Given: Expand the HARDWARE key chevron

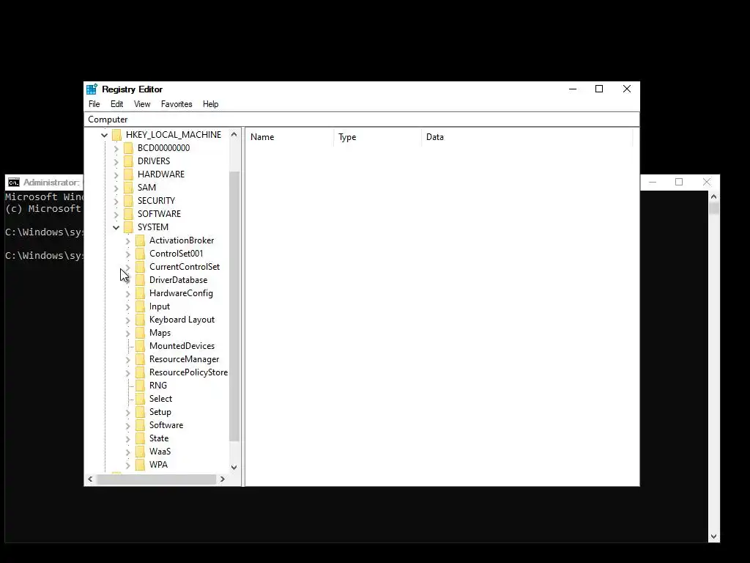Looking at the screenshot, I should tap(116, 174).
